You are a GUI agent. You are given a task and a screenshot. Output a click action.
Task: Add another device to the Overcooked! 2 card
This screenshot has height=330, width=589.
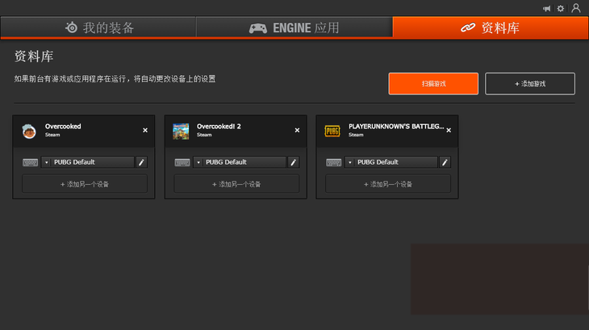point(236,184)
